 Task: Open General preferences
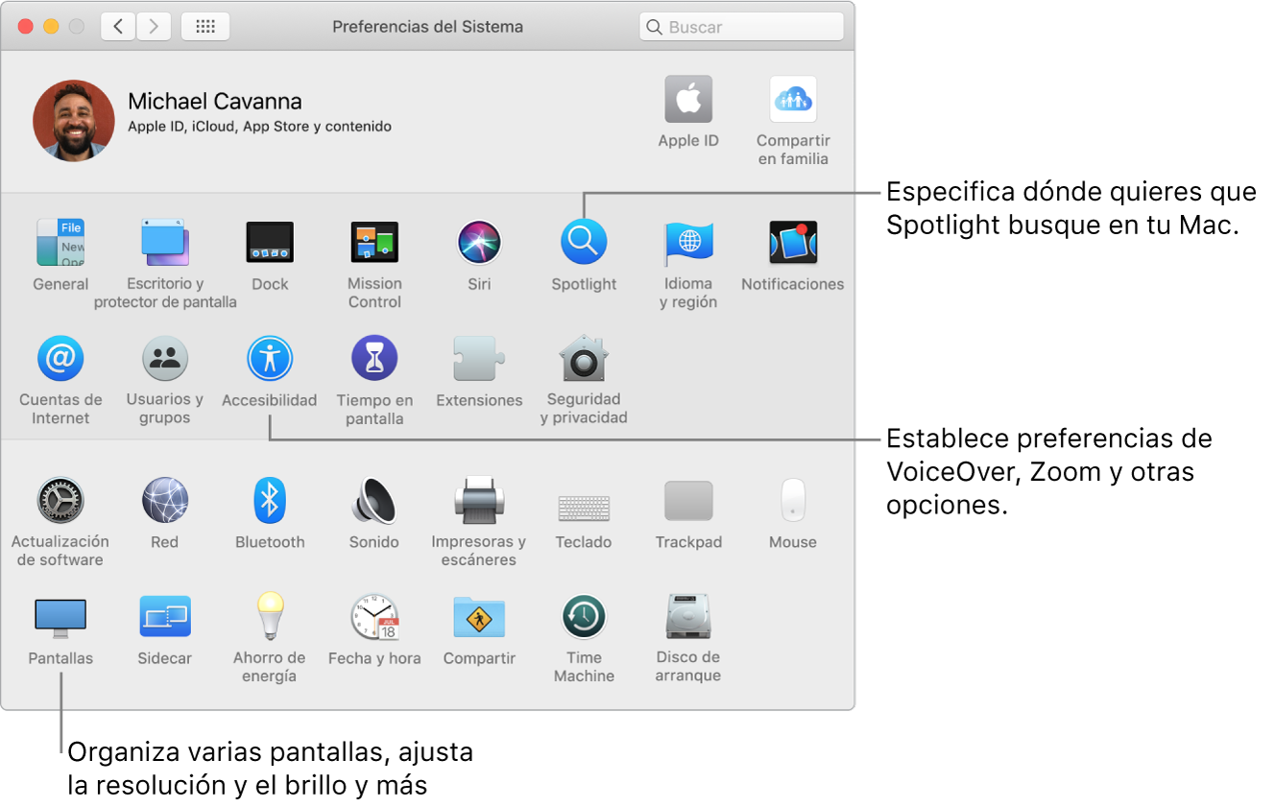[x=60, y=243]
